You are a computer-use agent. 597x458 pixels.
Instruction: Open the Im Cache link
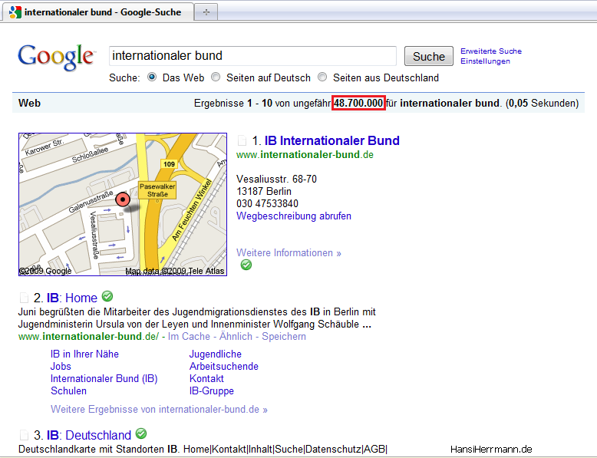[x=189, y=337]
